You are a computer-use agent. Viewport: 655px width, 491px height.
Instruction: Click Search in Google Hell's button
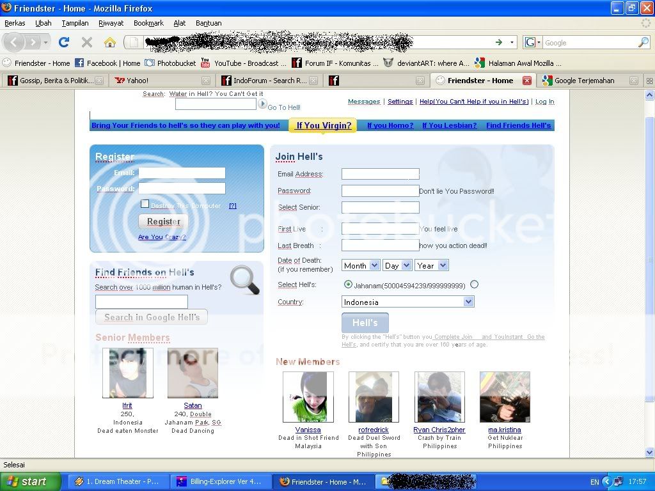pos(152,317)
